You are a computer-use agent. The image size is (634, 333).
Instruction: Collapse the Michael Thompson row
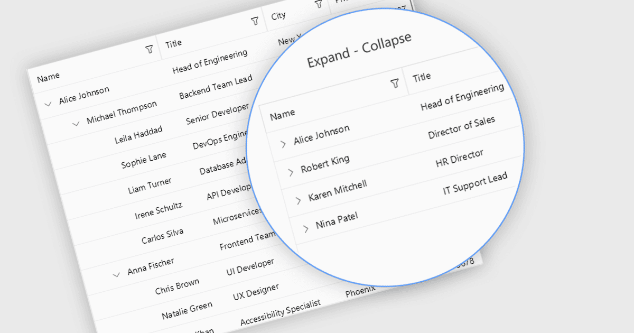pos(76,124)
